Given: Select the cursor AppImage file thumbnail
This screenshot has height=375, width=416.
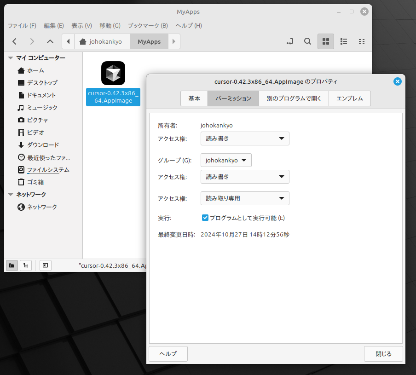Looking at the screenshot, I should coord(113,73).
